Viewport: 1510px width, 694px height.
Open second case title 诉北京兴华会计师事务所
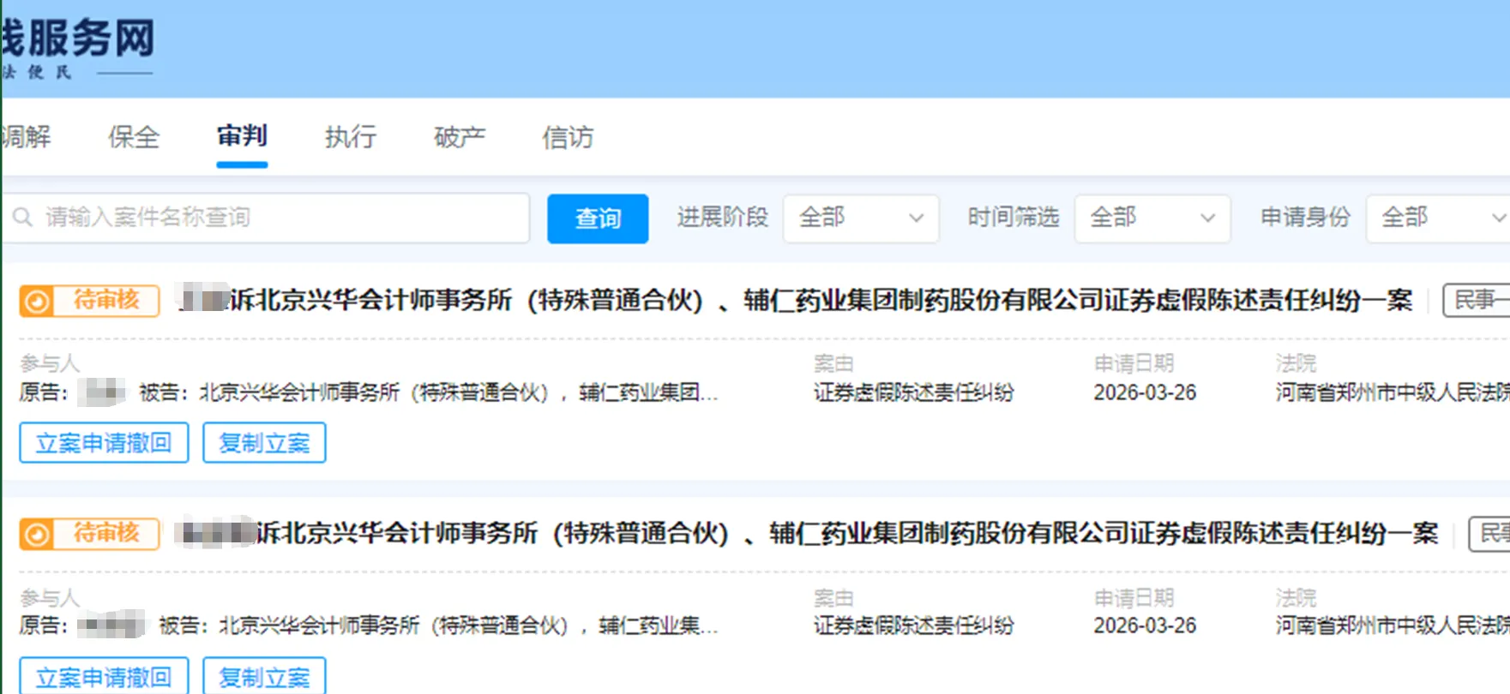point(808,533)
